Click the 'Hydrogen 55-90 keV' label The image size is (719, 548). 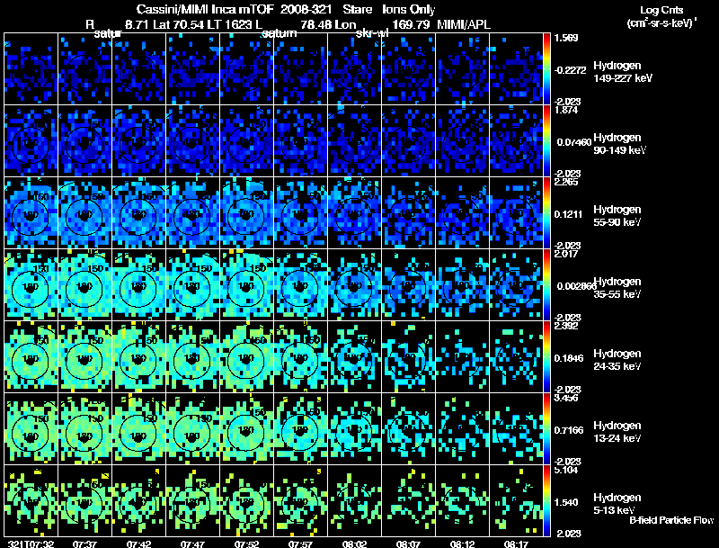(617, 216)
